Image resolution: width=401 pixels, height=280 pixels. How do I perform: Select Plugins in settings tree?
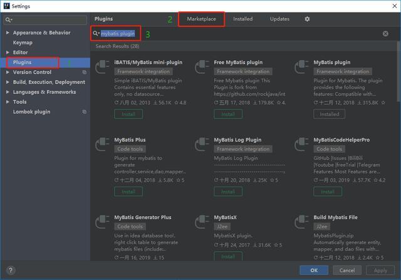[x=22, y=63]
